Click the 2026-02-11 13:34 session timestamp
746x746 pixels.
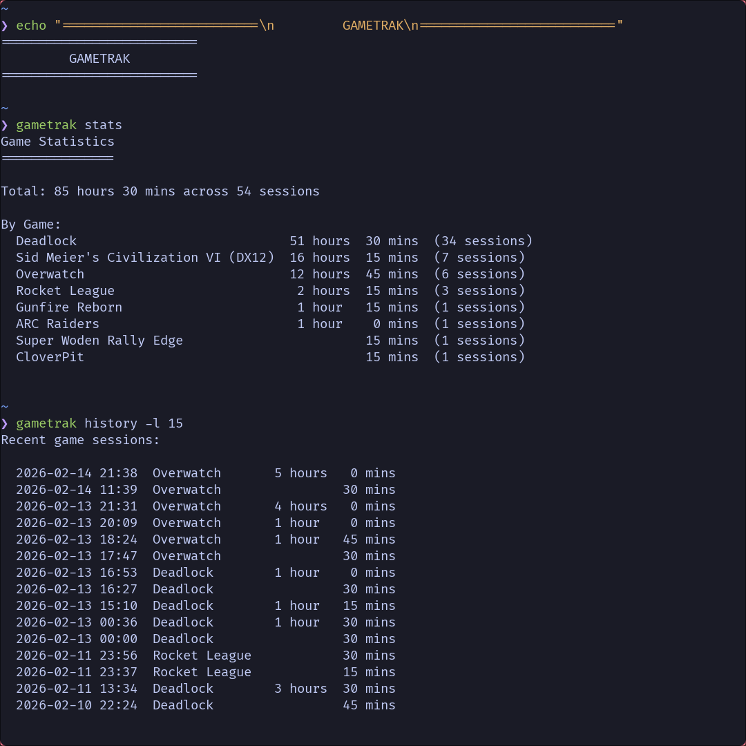pos(77,689)
